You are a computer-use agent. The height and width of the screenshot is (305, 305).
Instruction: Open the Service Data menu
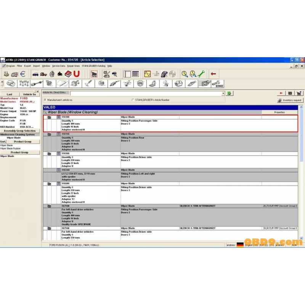59,66
